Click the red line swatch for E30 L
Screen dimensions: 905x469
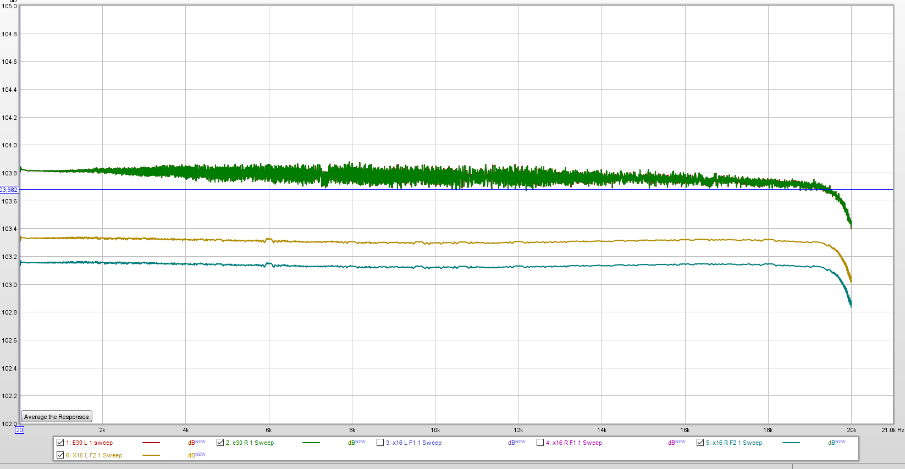click(x=151, y=443)
